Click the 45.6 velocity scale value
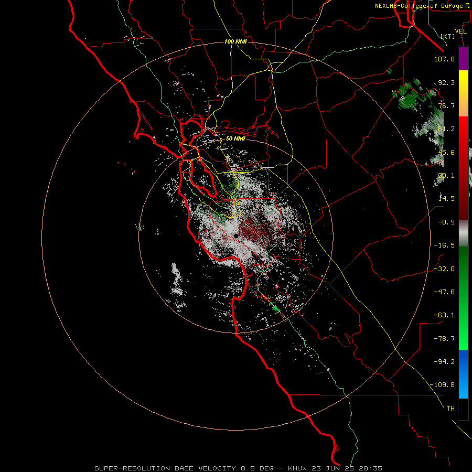The height and width of the screenshot is (472, 472). (446, 152)
